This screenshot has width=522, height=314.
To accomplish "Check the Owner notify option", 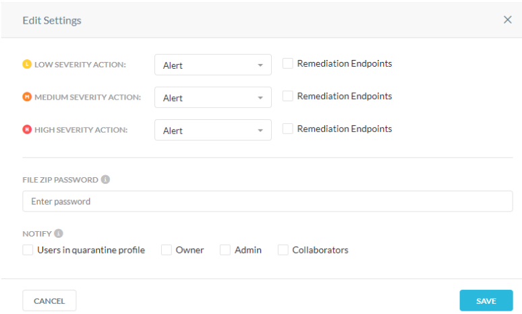I will pyautogui.click(x=167, y=250).
